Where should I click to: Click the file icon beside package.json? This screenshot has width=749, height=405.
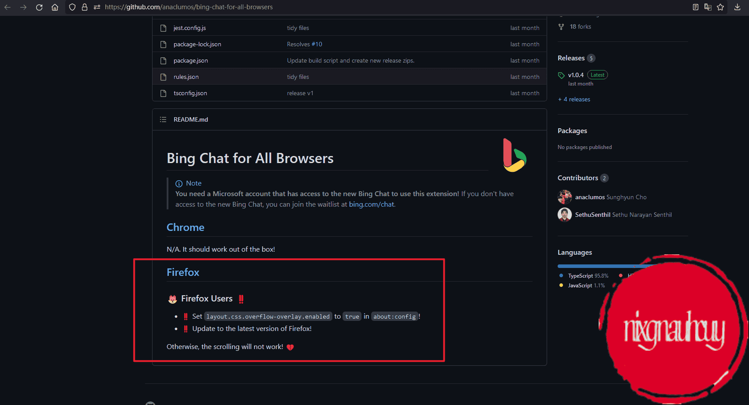(163, 60)
